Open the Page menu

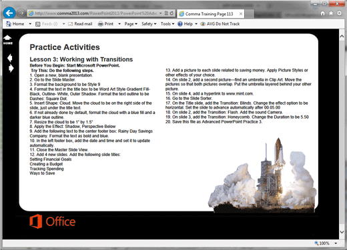(131, 24)
